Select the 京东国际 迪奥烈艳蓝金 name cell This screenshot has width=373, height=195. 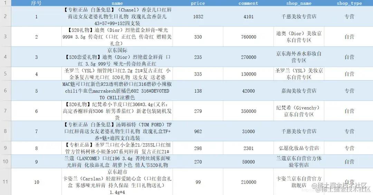click(x=117, y=57)
